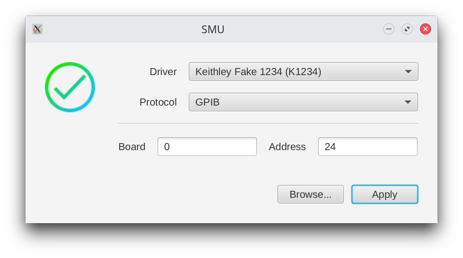Click empty area left of Browse button
Image resolution: width=463 pixels, height=258 pixels.
click(195, 194)
